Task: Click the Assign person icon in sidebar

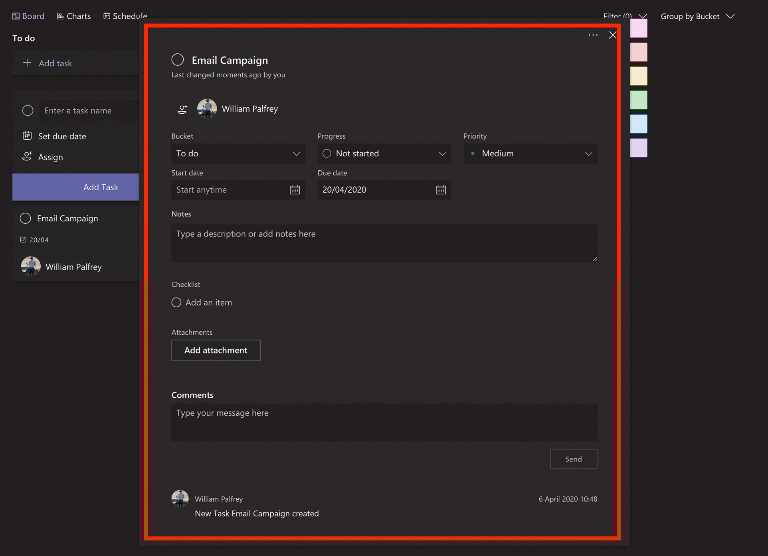Action: (x=27, y=156)
